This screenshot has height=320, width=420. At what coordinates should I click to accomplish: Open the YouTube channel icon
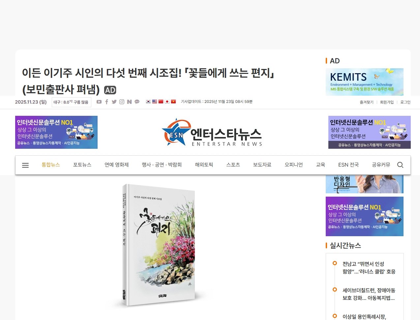pyautogui.click(x=99, y=102)
